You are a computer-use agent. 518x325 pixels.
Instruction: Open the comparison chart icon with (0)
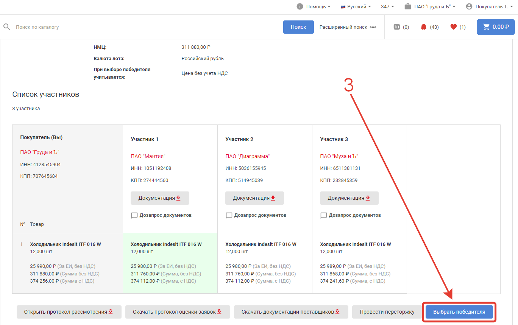pyautogui.click(x=397, y=27)
